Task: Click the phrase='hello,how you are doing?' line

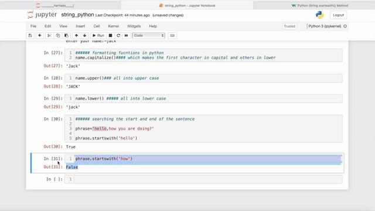Action: pos(115,129)
